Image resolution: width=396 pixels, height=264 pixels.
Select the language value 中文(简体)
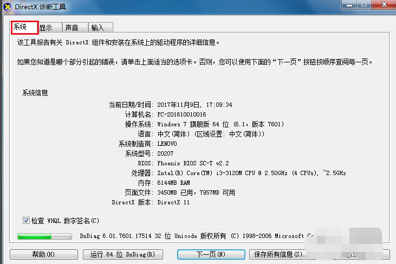[211, 134]
